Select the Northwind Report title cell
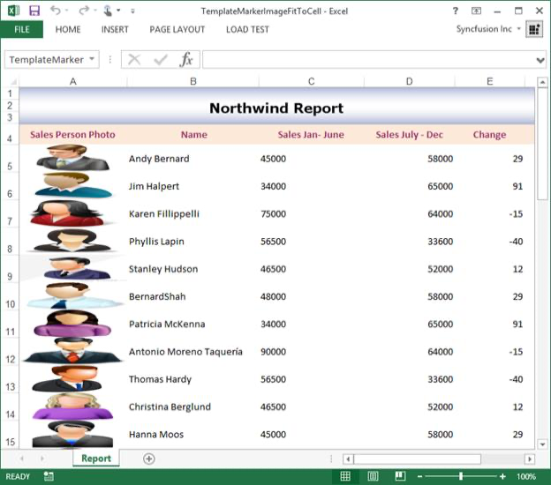 (276, 108)
